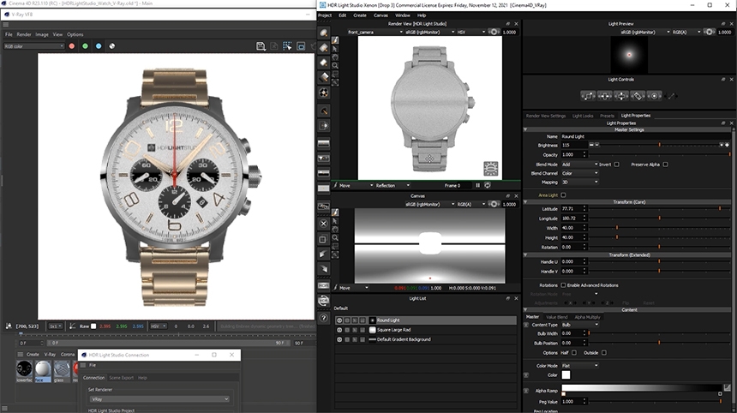The height and width of the screenshot is (413, 737).
Task: Click the light face material thumbnail in Cinema 4D
Action: [x=43, y=370]
